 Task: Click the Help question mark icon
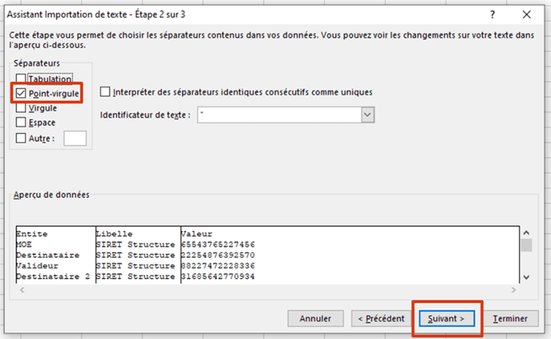coord(493,14)
